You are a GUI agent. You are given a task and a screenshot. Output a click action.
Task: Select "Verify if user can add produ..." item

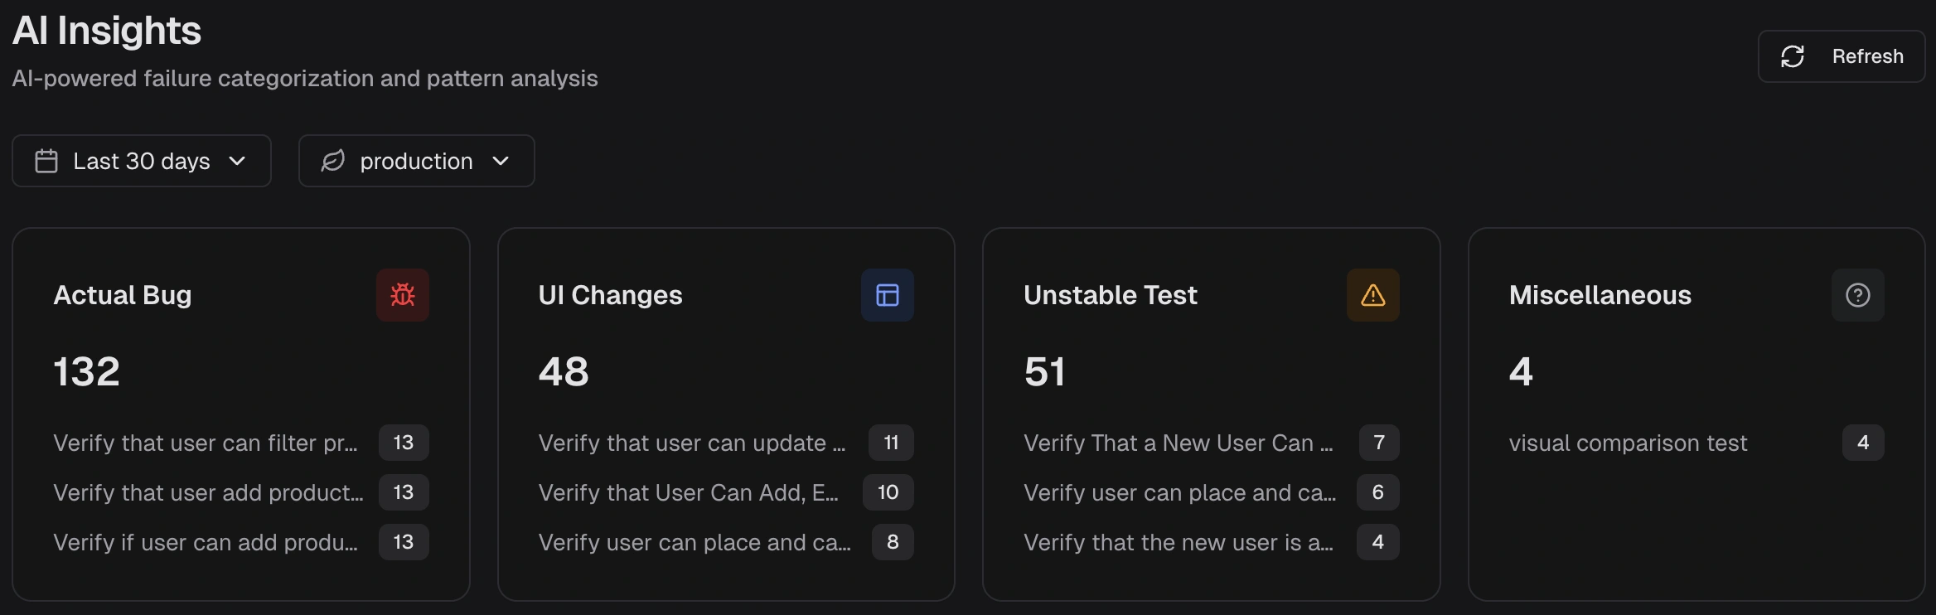click(x=206, y=543)
